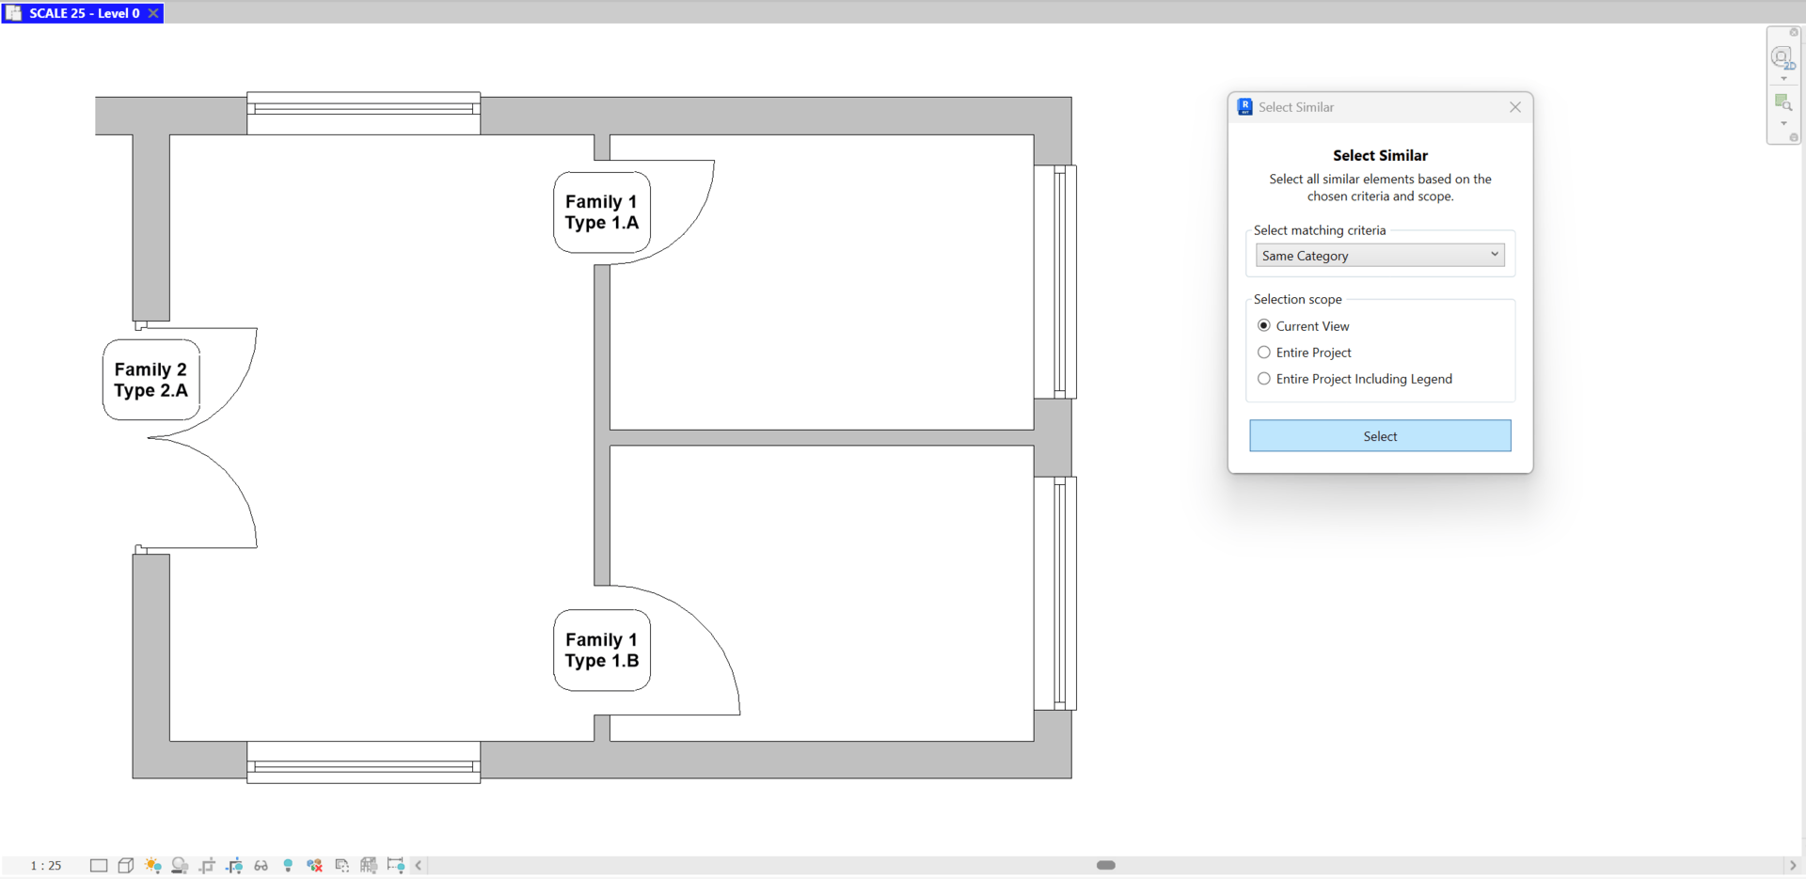Image resolution: width=1806 pixels, height=879 pixels.
Task: Enable the Entire Project selection scope
Action: point(1265,353)
